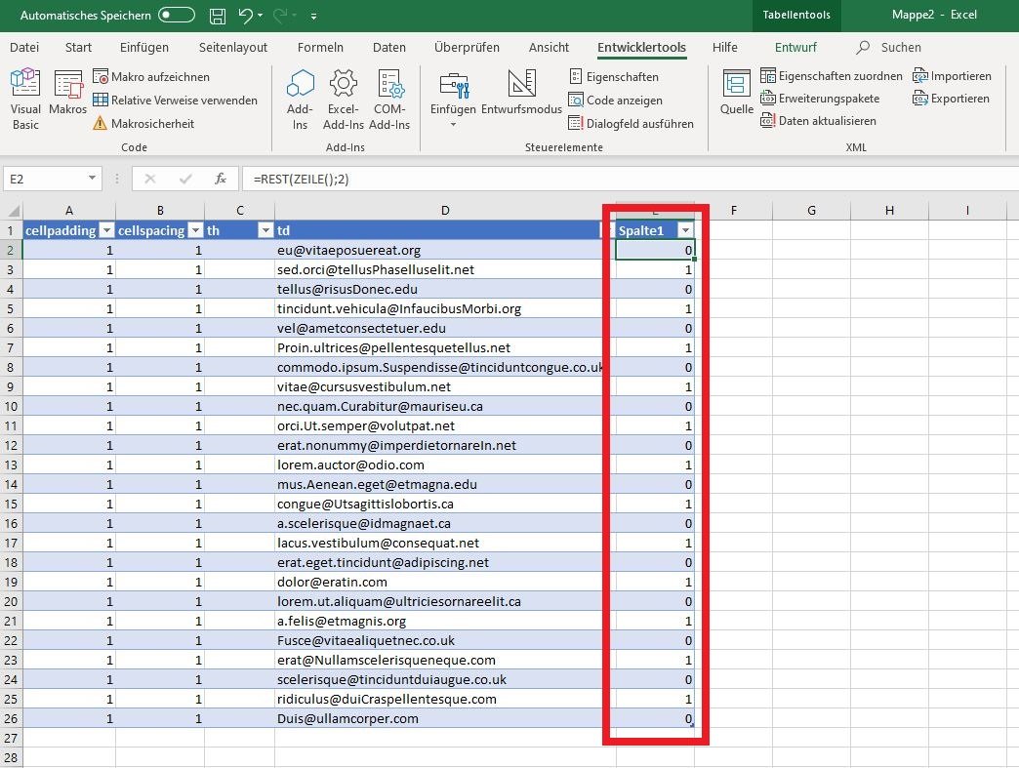Image resolution: width=1019 pixels, height=768 pixels.
Task: Toggle Relative Verweise verwenden
Action: (175, 101)
